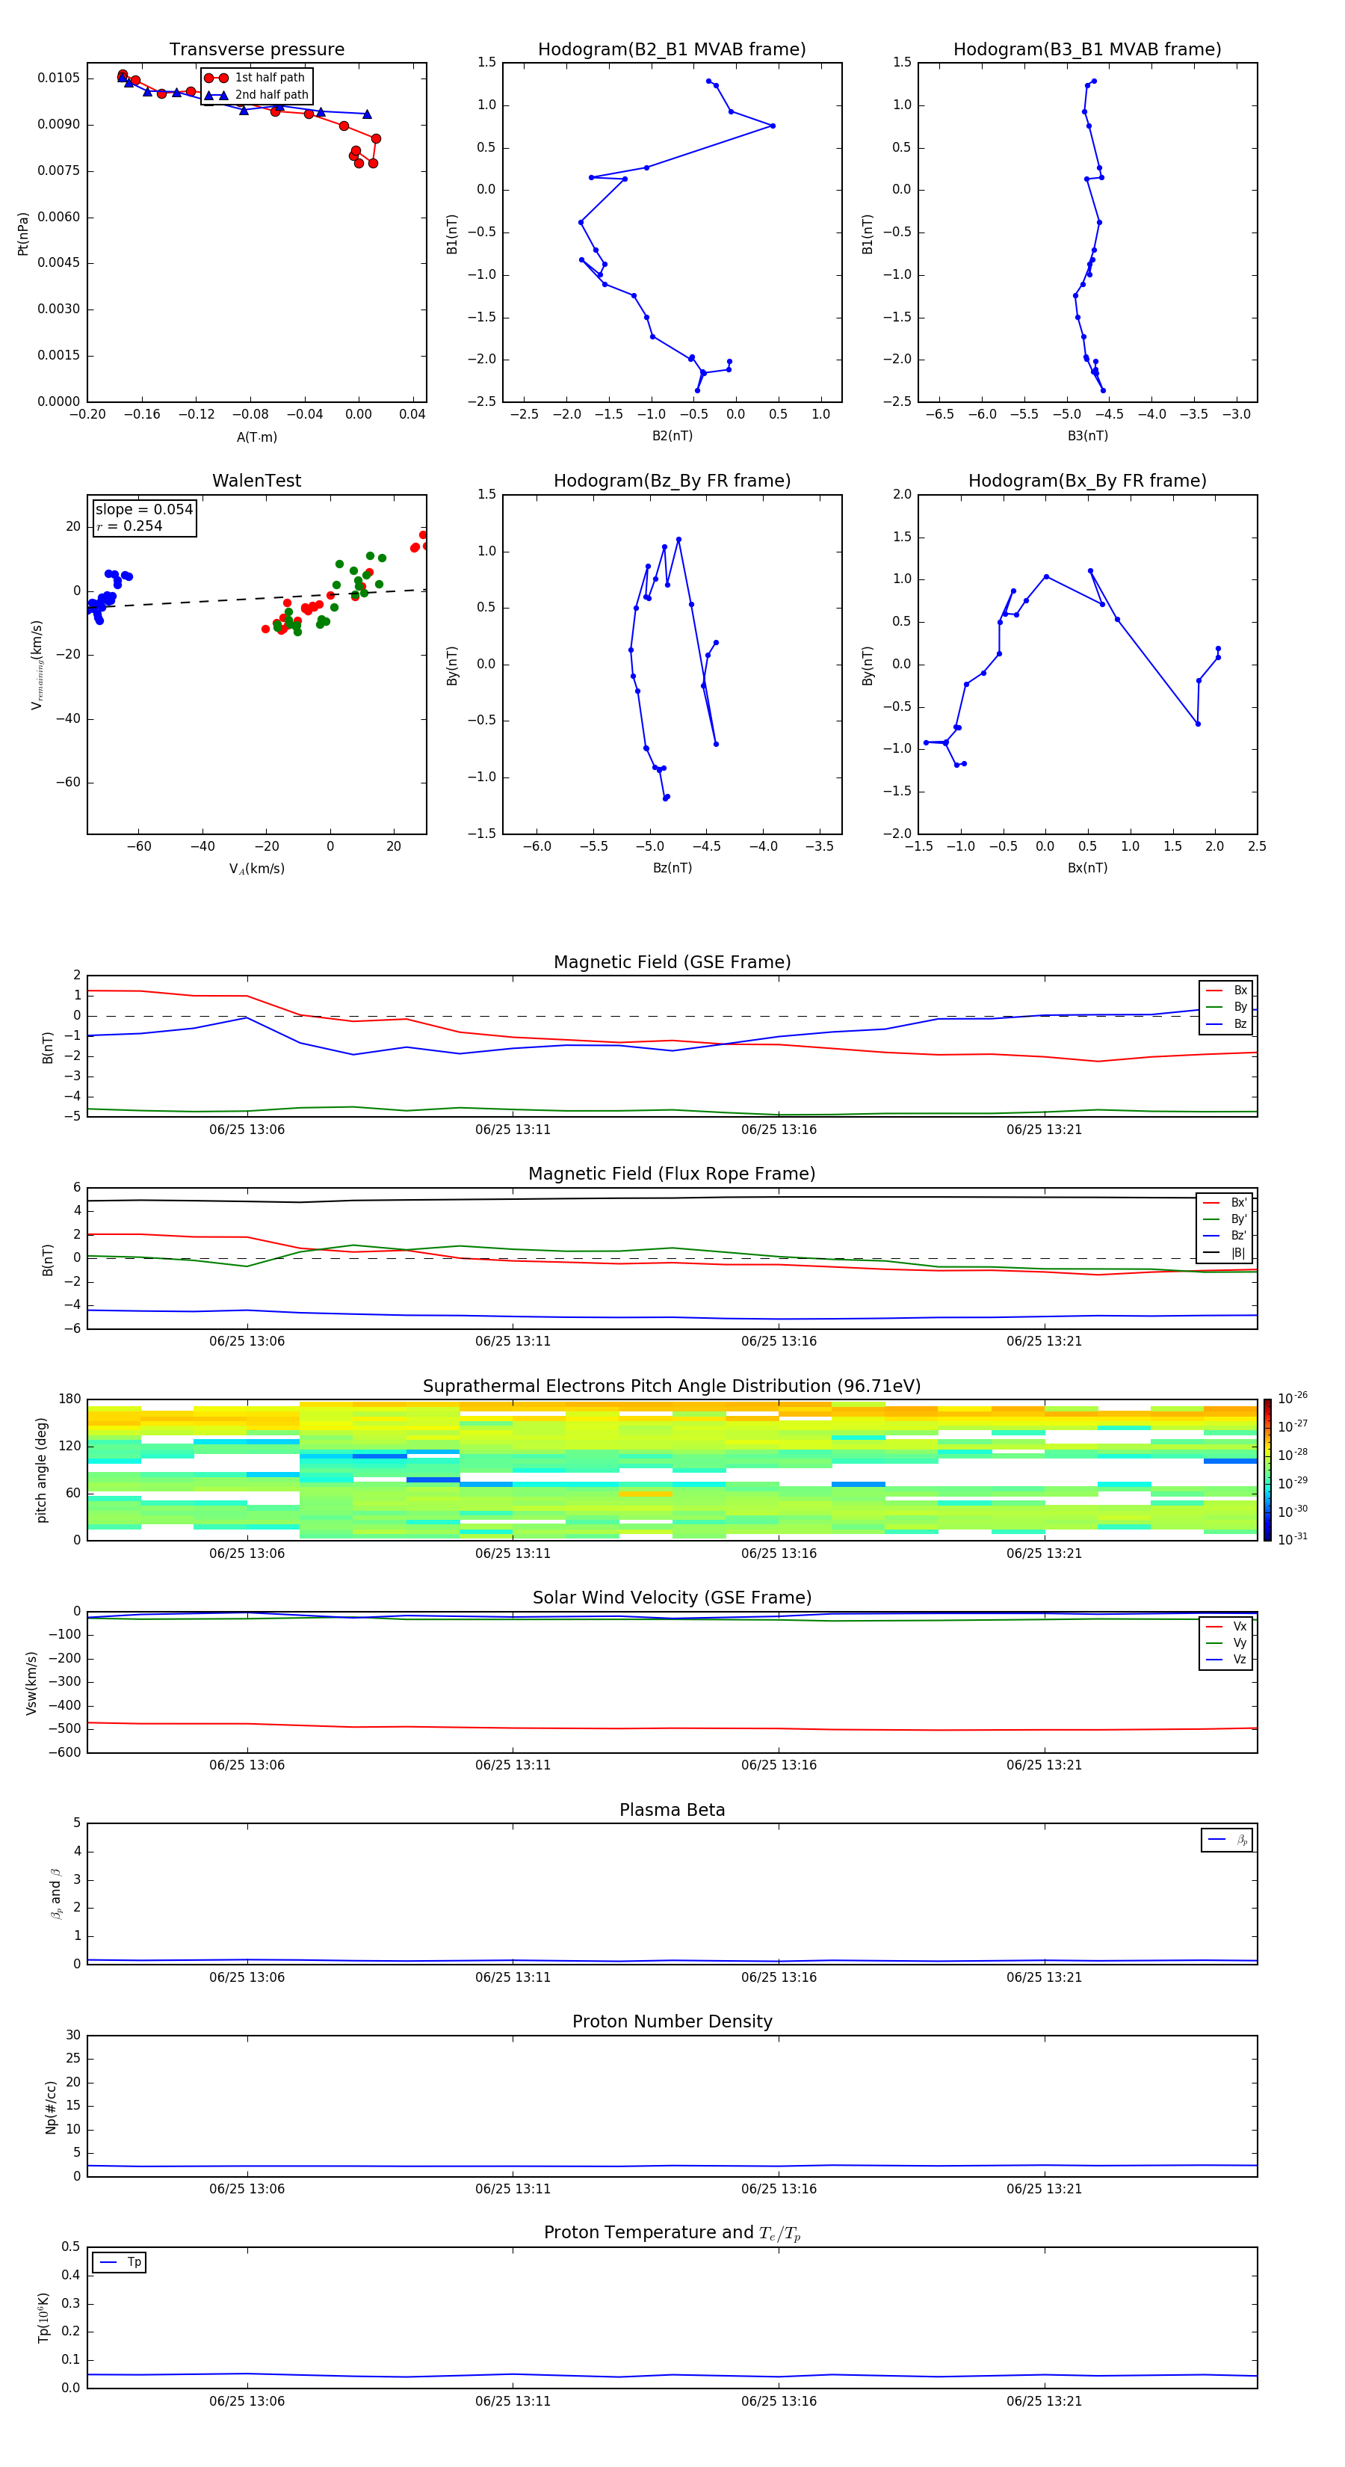
Task: Click the 'Magnetic Field (Flux Rope Frame)' title
Action: (x=672, y=1174)
